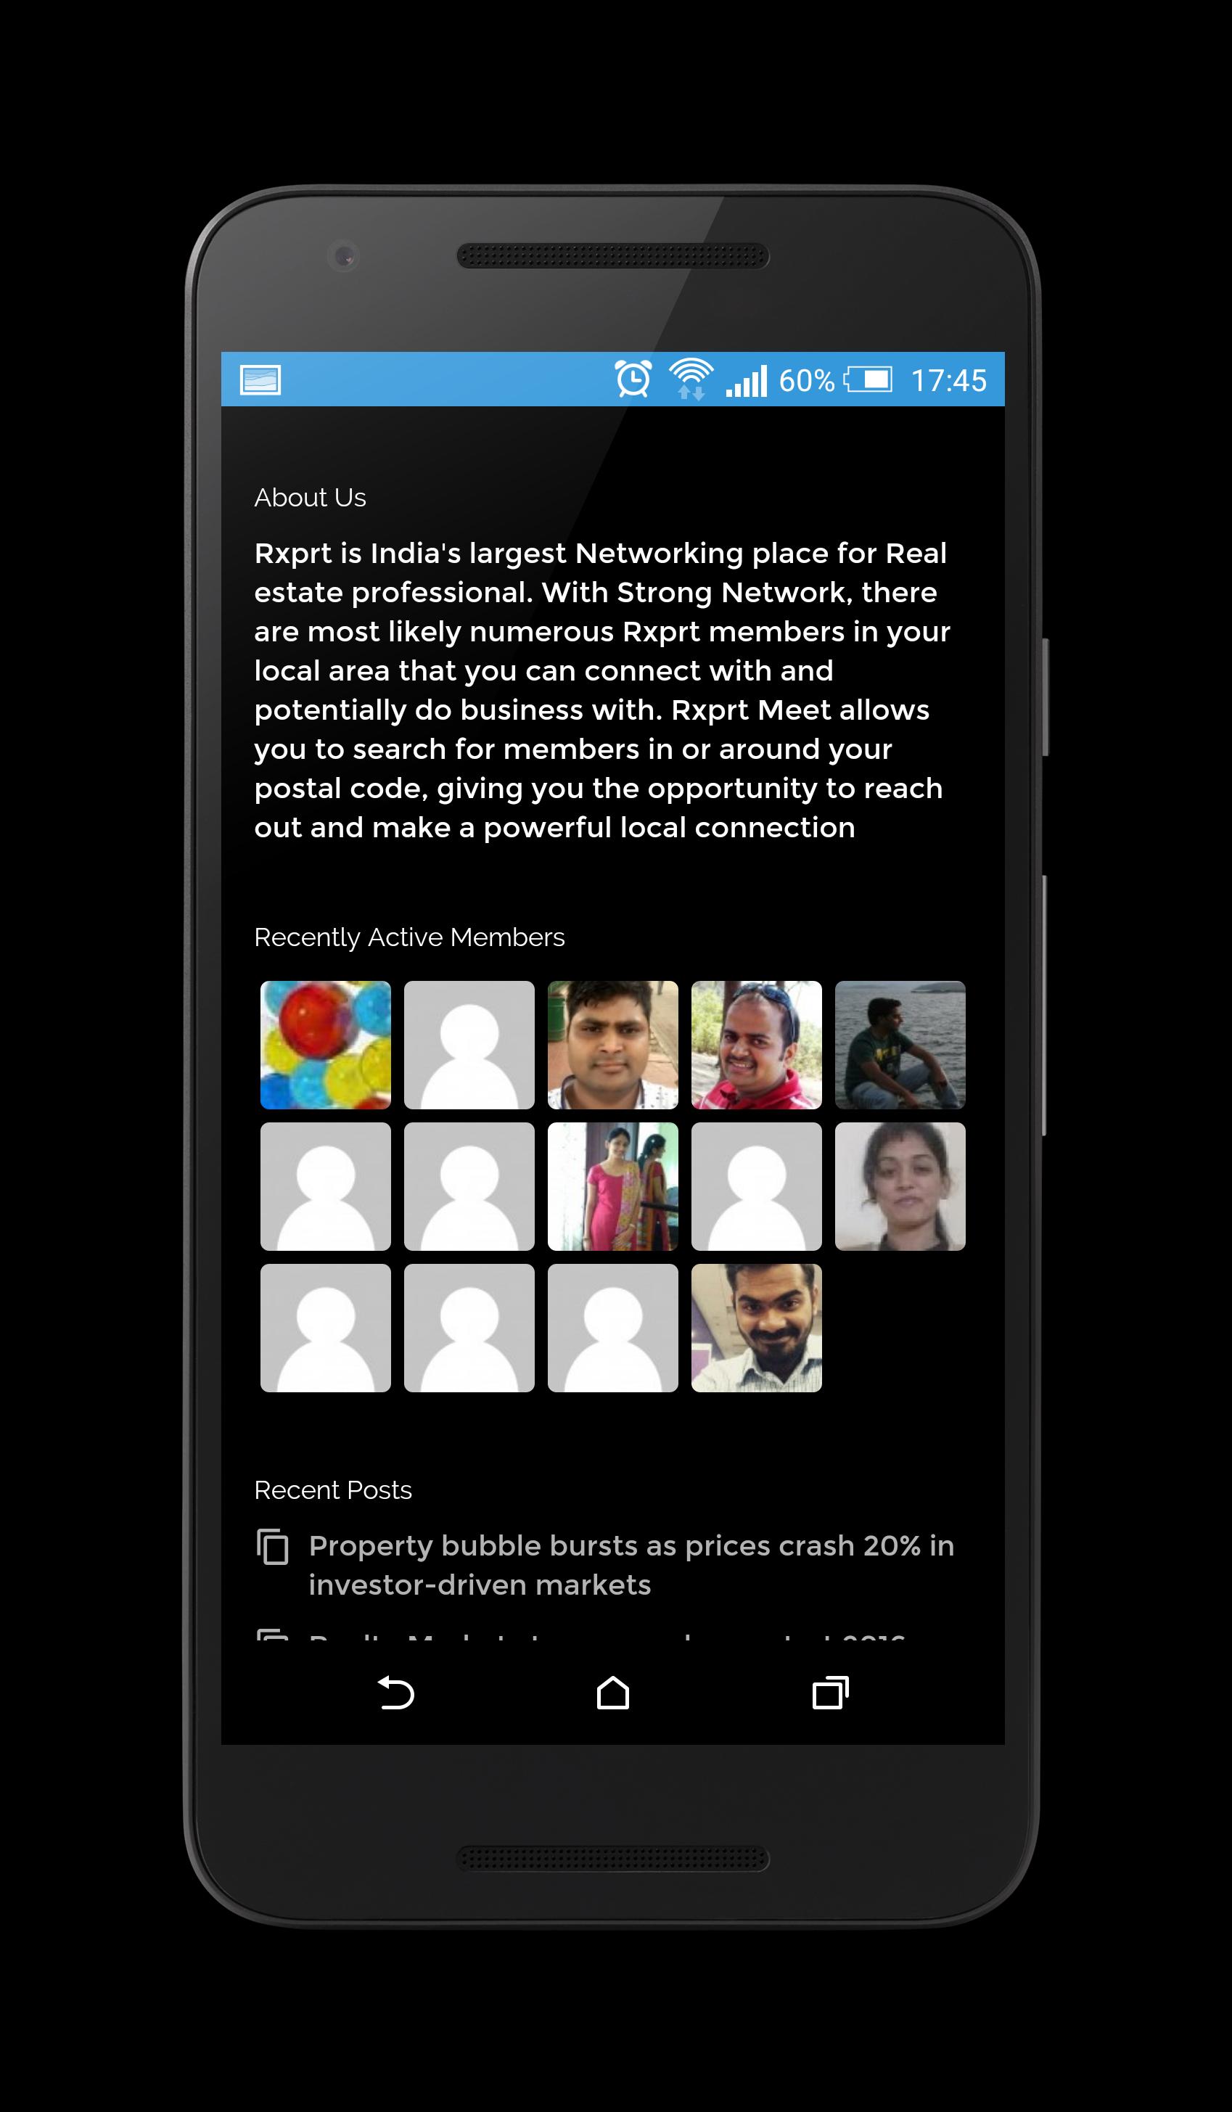The image size is (1232, 2112).
Task: Tap the 17:45 clock in status bar
Action: pos(949,380)
